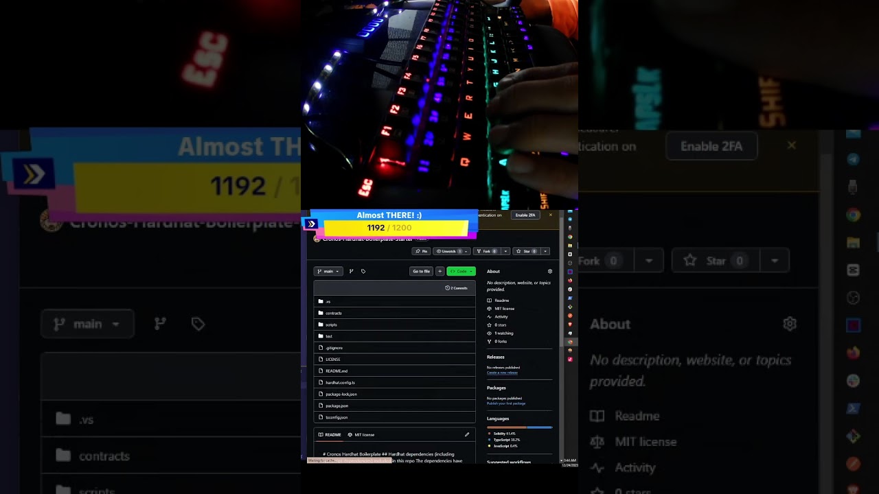Open File Explorer from the side taskbar
This screenshot has width=879, height=494.
(x=570, y=245)
